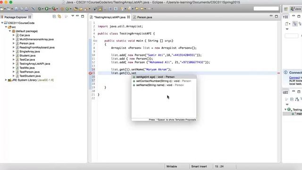
Task: Click Collapse All icon in Outline view
Action: tap(292, 99)
